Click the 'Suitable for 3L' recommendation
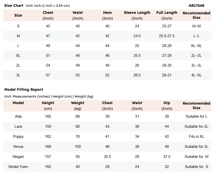The image size is (216, 175). tap(196, 147)
